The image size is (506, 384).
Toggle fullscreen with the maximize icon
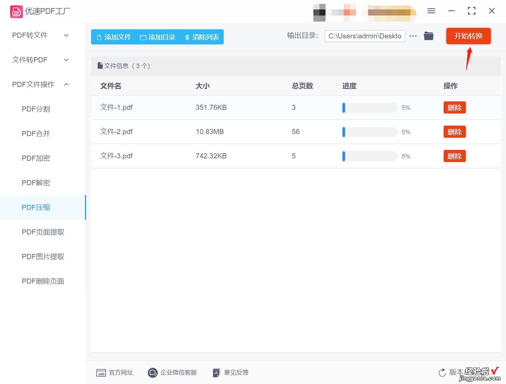click(472, 11)
